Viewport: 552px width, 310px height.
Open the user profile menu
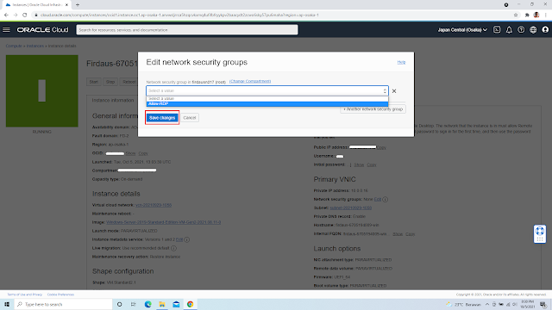(545, 30)
